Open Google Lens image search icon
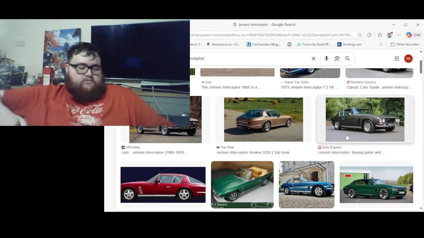 click(337, 59)
